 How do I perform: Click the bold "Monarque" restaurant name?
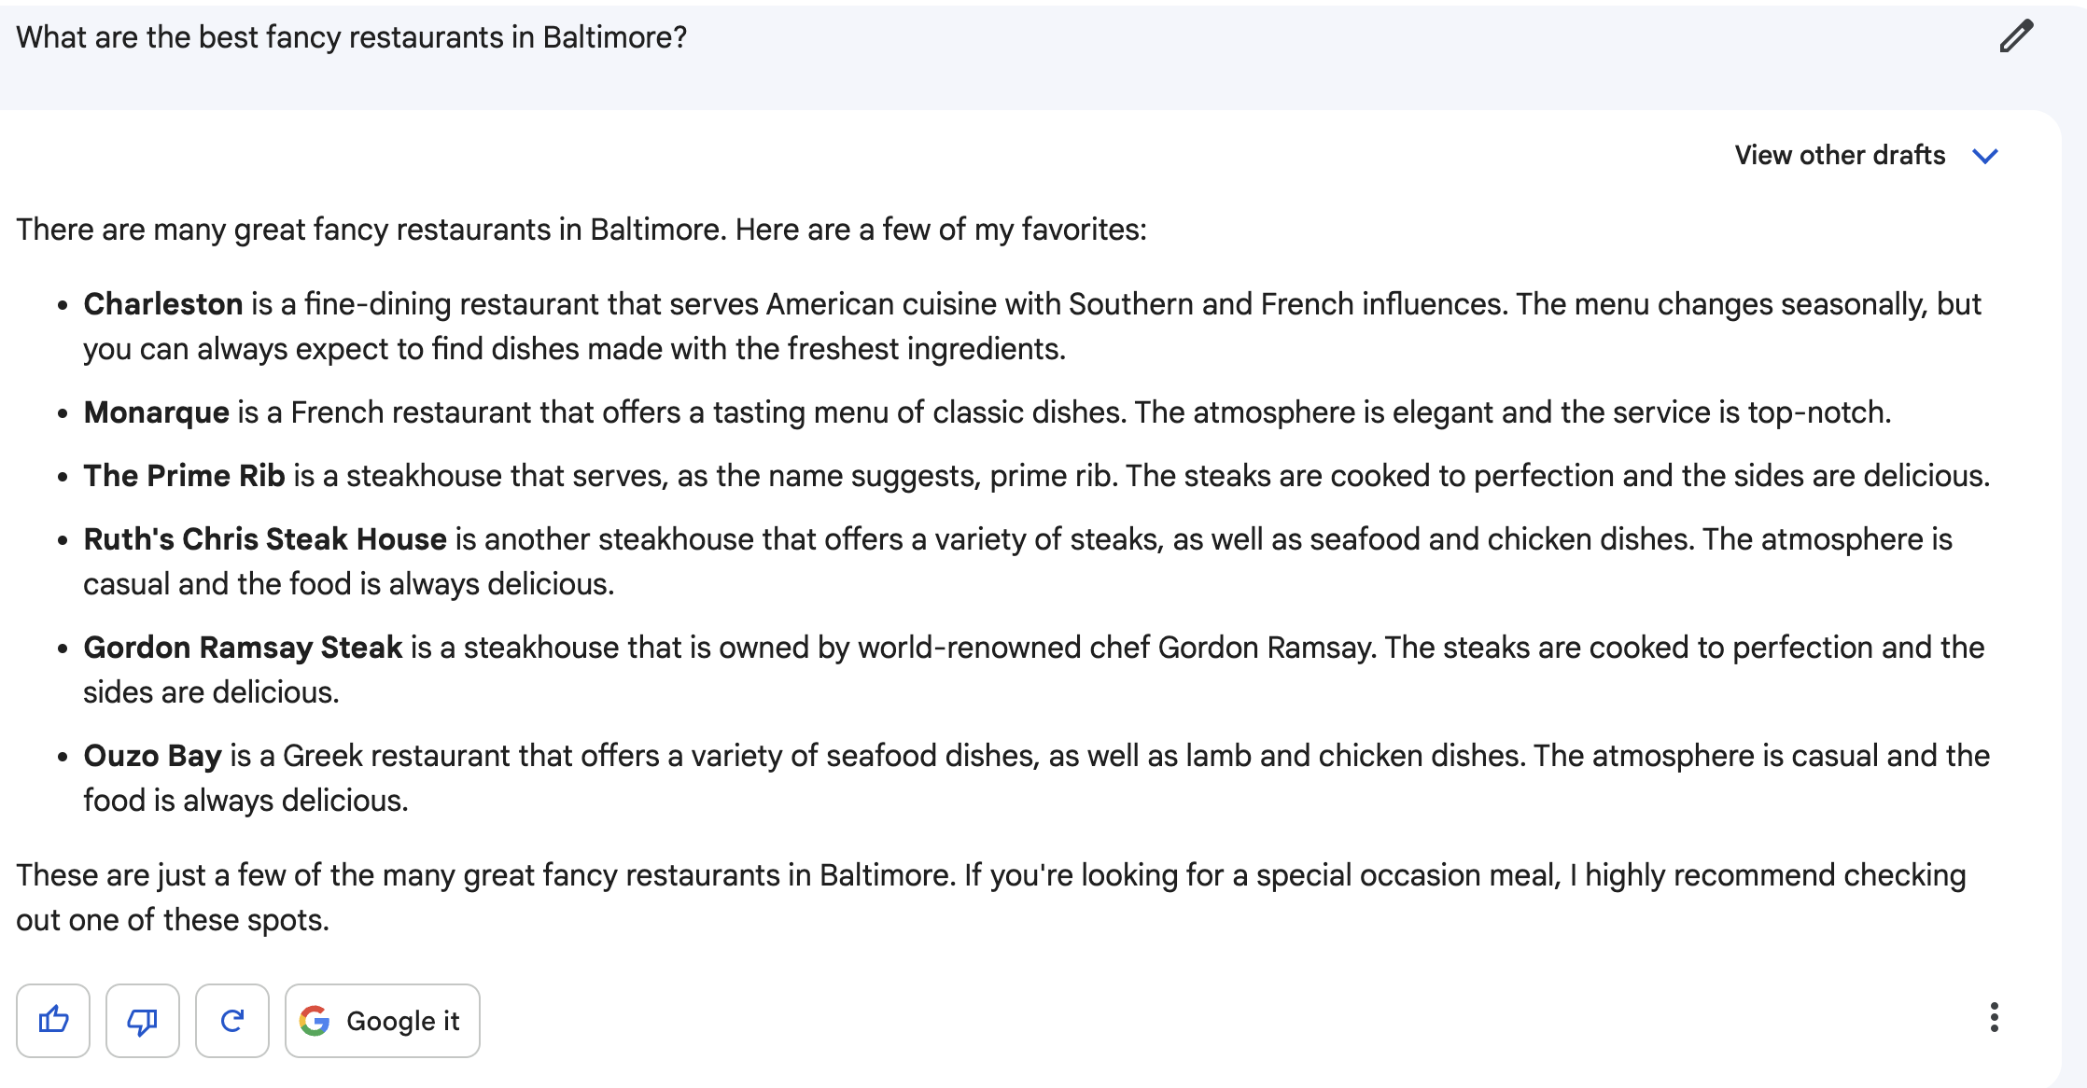(157, 412)
